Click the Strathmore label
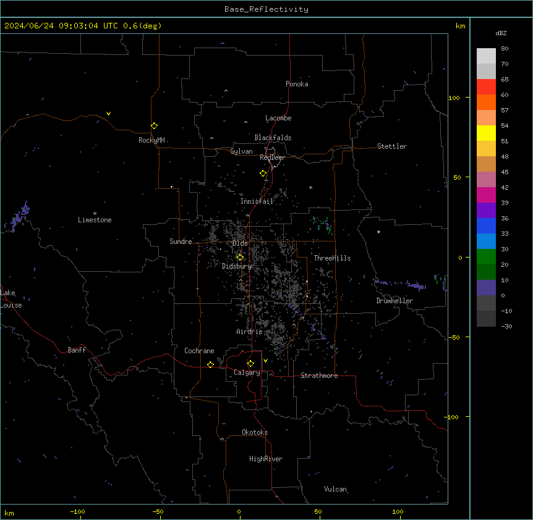Image resolution: width=533 pixels, height=520 pixels. point(319,375)
